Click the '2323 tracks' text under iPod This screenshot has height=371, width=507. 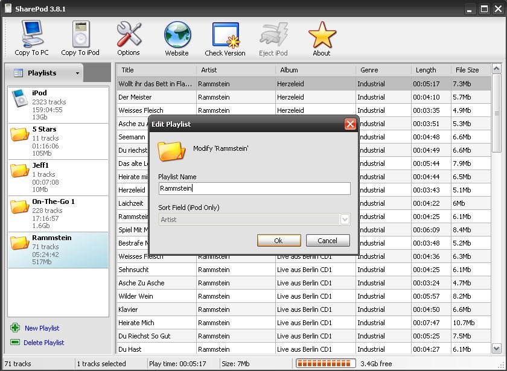tap(49, 102)
